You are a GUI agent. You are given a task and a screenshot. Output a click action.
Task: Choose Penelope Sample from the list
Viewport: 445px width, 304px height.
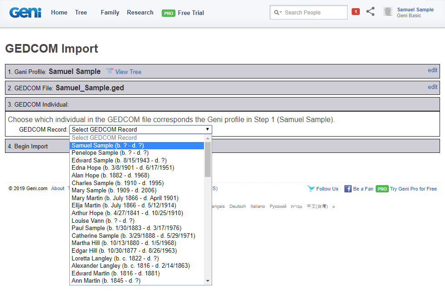(x=136, y=153)
